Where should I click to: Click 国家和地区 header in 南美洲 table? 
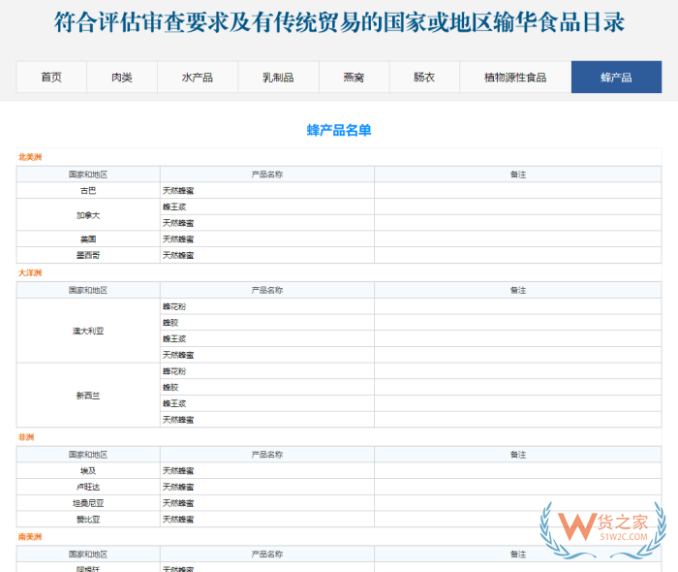(x=88, y=555)
